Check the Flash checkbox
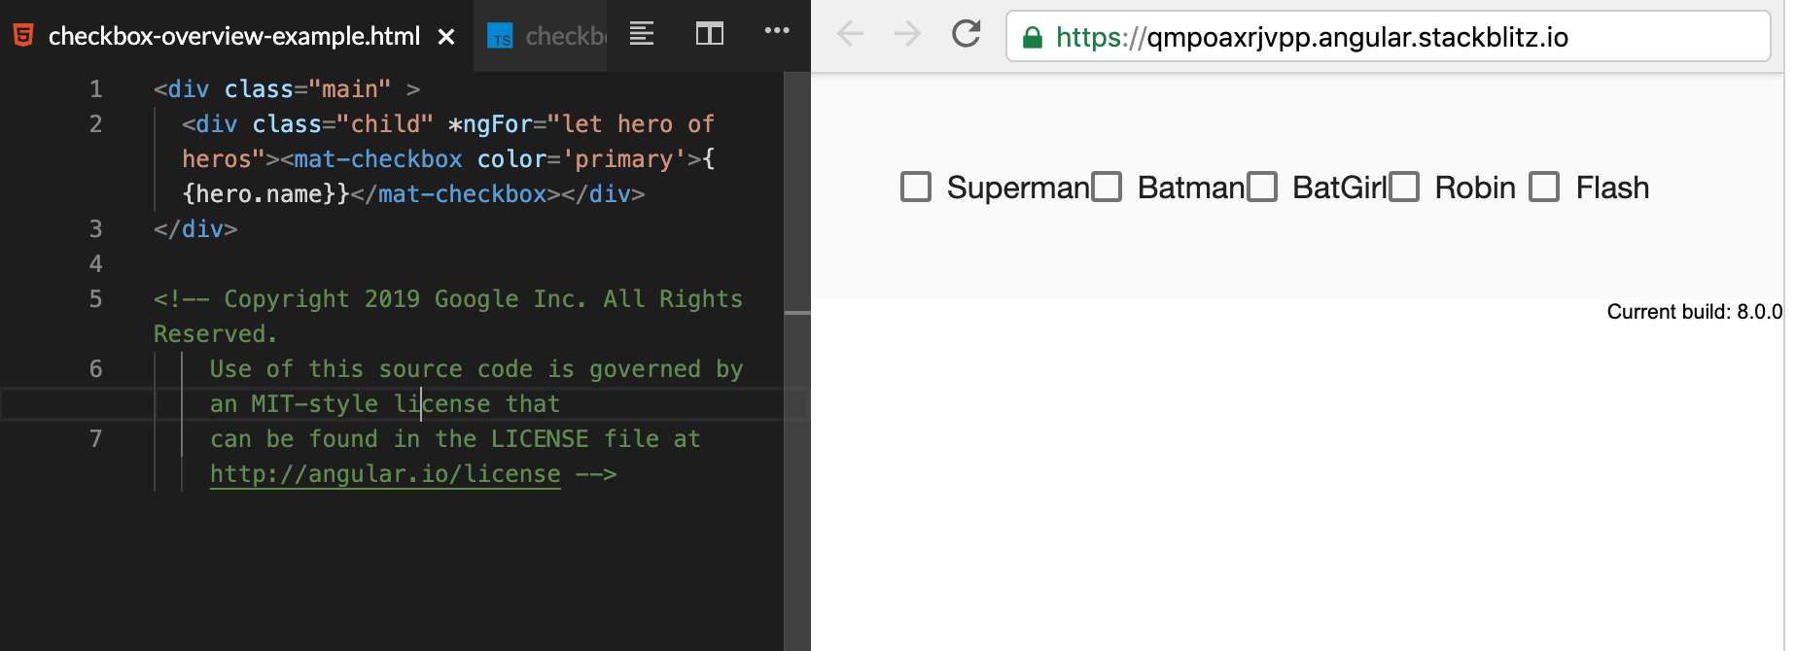 pos(1544,187)
